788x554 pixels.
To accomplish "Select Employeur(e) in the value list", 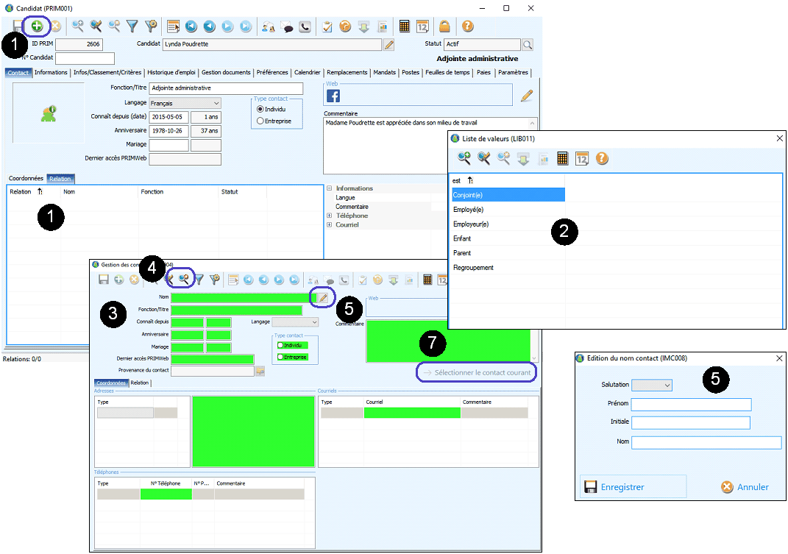I will pos(471,224).
